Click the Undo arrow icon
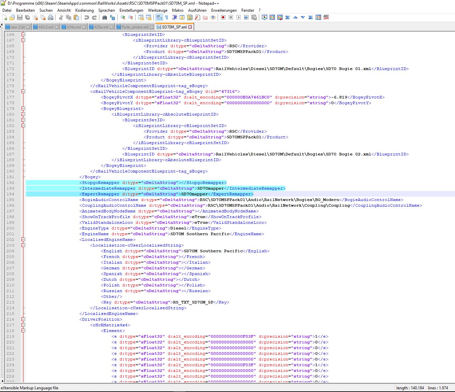455x392 pixels. 87,17
